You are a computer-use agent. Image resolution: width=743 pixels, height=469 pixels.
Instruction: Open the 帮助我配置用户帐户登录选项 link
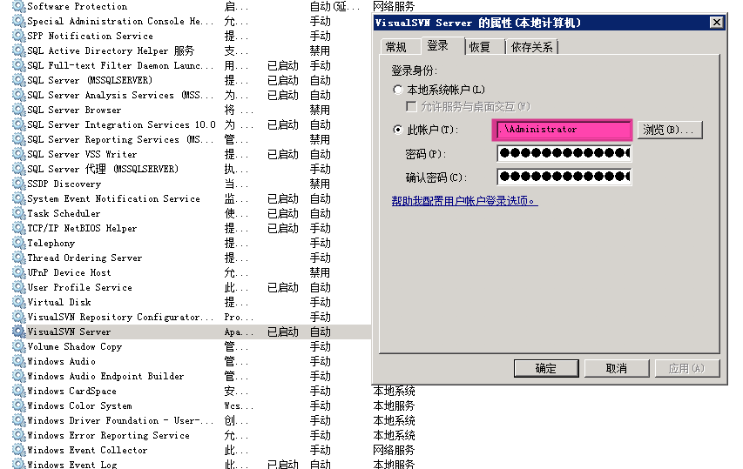[x=464, y=201]
